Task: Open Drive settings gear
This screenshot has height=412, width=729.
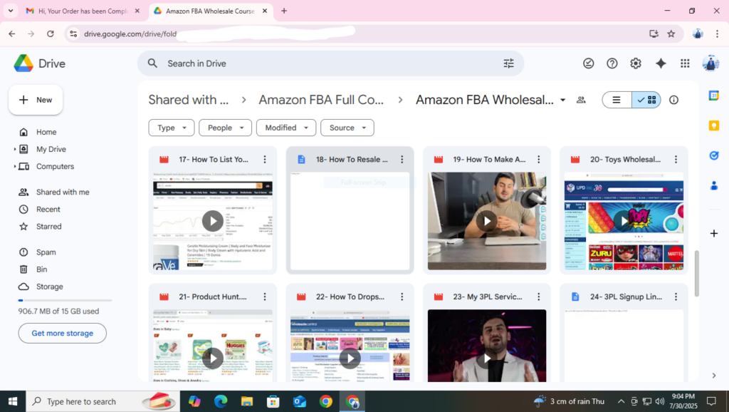Action: click(x=636, y=63)
